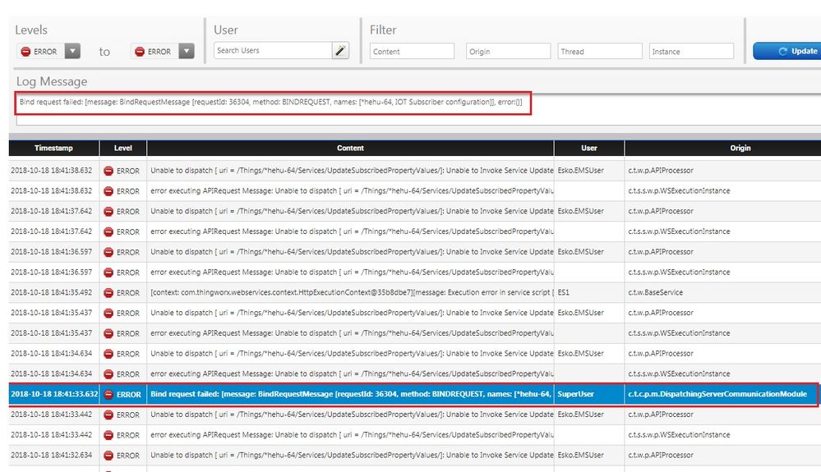Click the Log Message text box
This screenshot has height=472, width=821.
(419, 109)
